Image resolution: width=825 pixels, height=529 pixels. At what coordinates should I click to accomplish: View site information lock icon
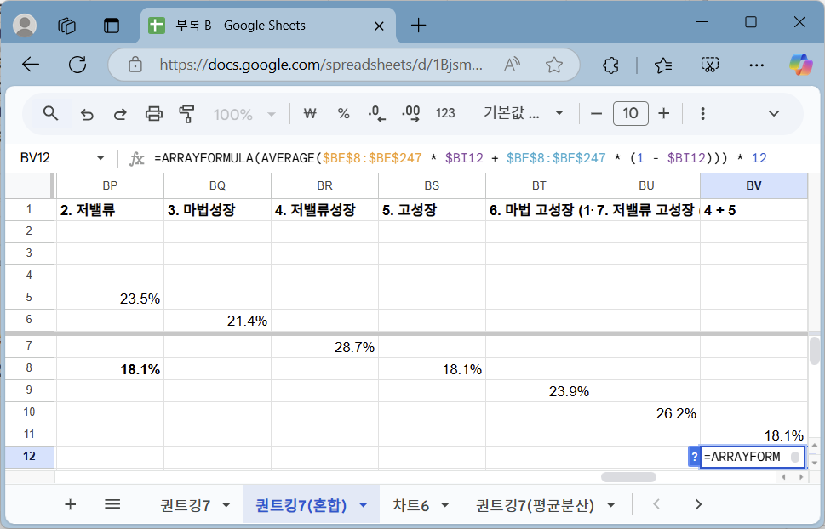[x=135, y=65]
